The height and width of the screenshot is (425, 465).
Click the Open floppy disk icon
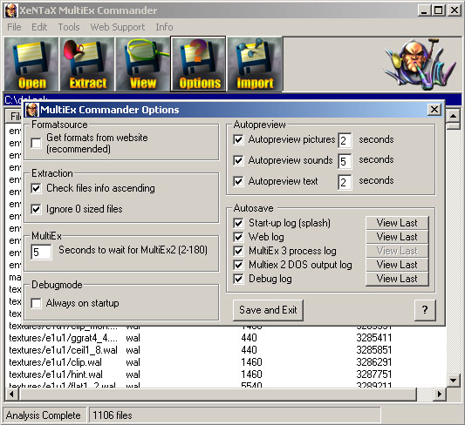click(x=31, y=64)
